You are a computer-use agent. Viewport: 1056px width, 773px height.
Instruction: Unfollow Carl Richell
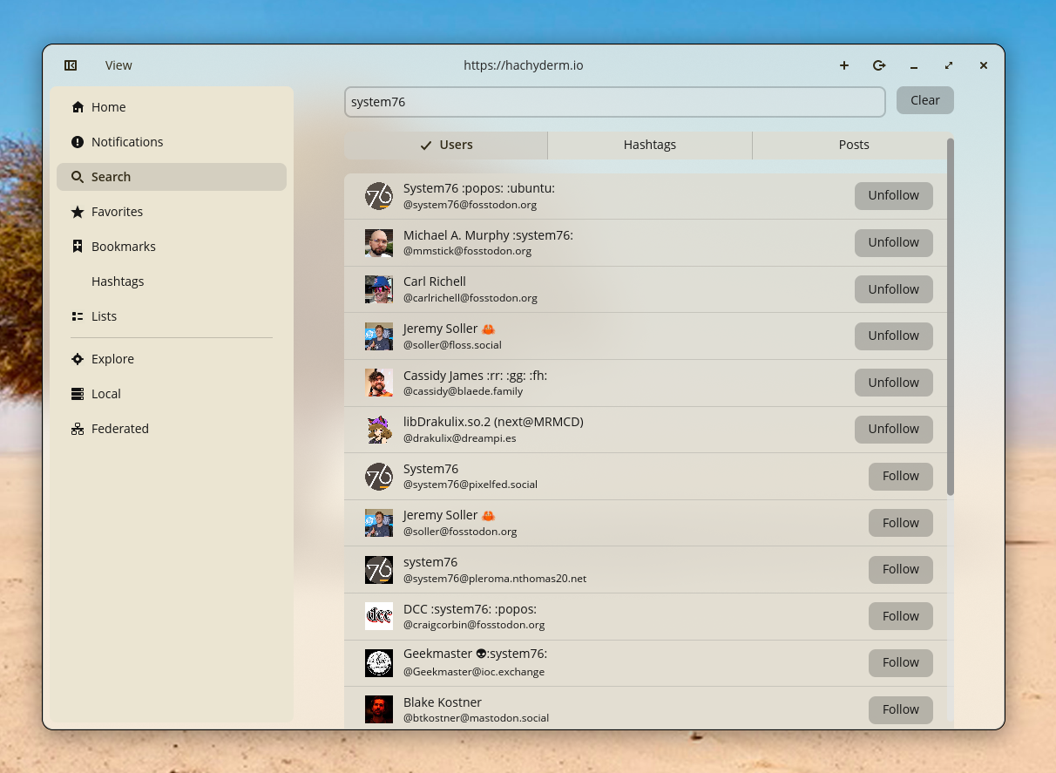[x=894, y=289]
